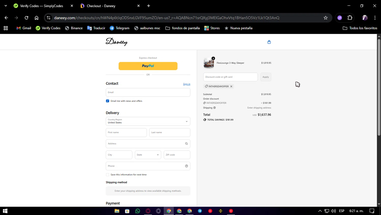Click the page vertical scrollbar thumb
Viewport: 381px width, 215px height.
point(379,87)
